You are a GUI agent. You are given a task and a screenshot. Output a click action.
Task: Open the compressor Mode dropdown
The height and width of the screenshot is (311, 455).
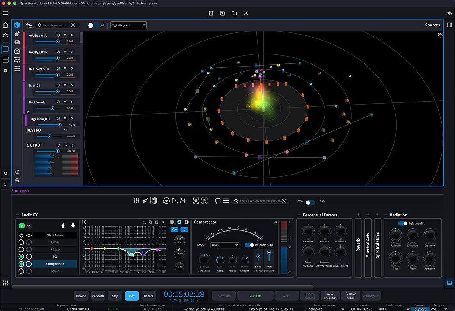225,245
